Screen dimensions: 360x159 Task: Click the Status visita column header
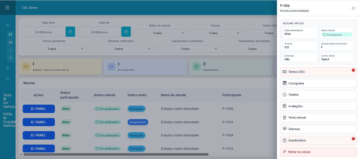tap(137, 95)
